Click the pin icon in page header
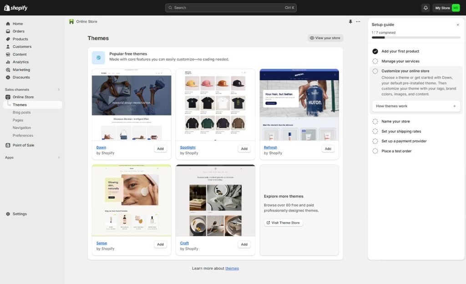466x284 pixels. coord(350,21)
